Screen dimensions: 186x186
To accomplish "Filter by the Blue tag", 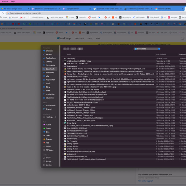I will (x=48, y=132).
